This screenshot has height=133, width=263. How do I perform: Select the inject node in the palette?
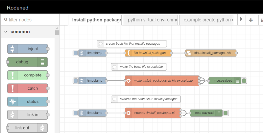pyautogui.click(x=28, y=49)
